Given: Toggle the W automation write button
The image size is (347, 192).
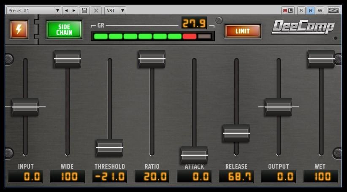Looking at the screenshot, I should point(320,11).
